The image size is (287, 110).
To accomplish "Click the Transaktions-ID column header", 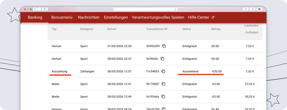I will pos(157,29).
